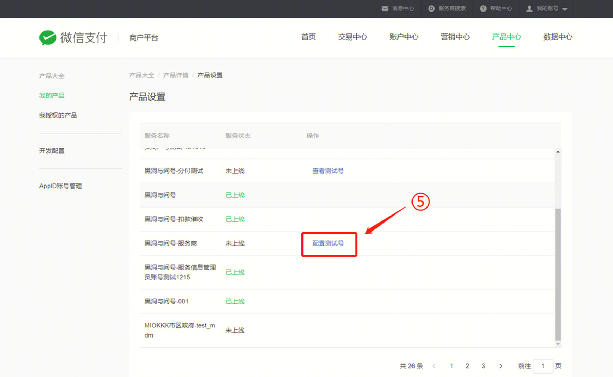Switch to 交易中心 tab
613x377 pixels.
coord(352,37)
